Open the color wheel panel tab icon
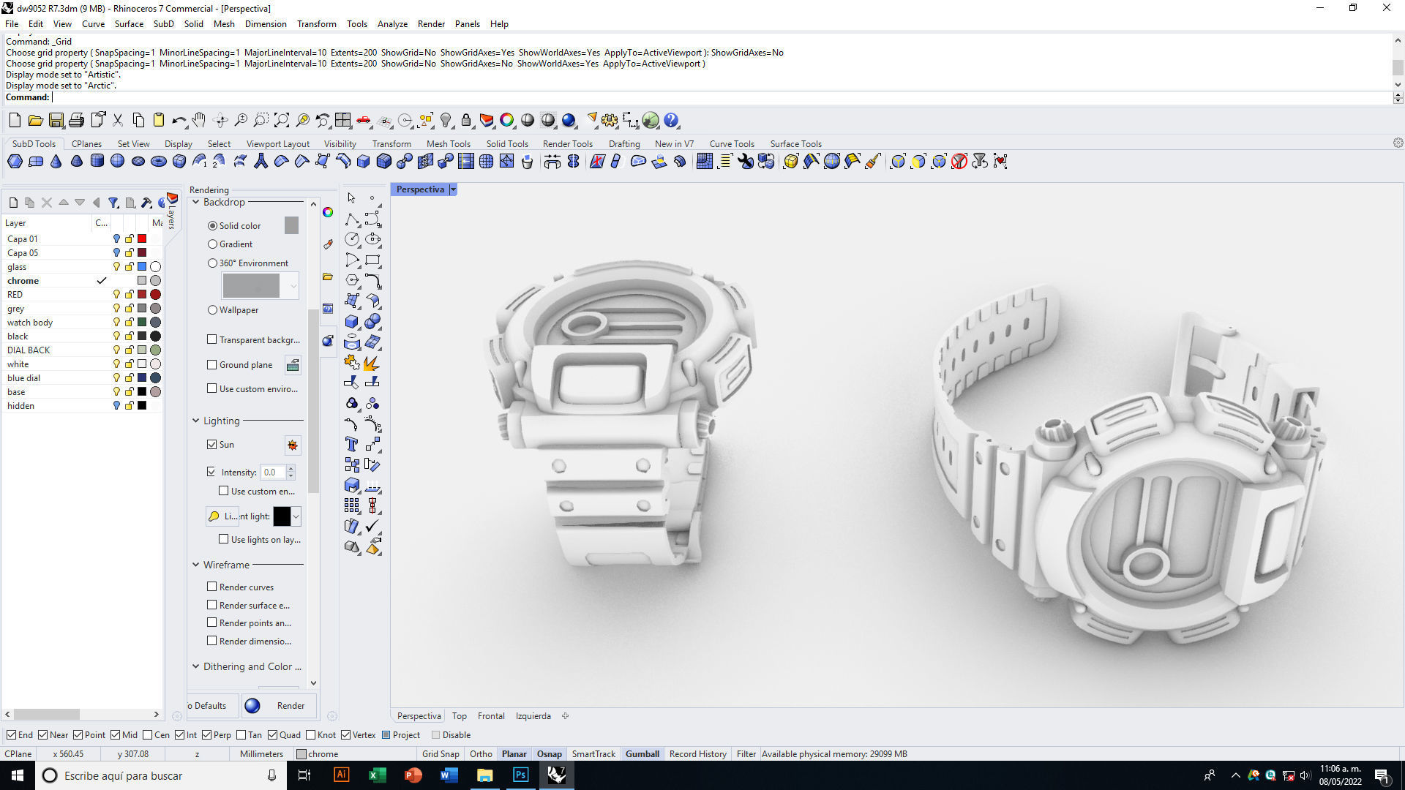This screenshot has width=1405, height=790. (x=328, y=212)
